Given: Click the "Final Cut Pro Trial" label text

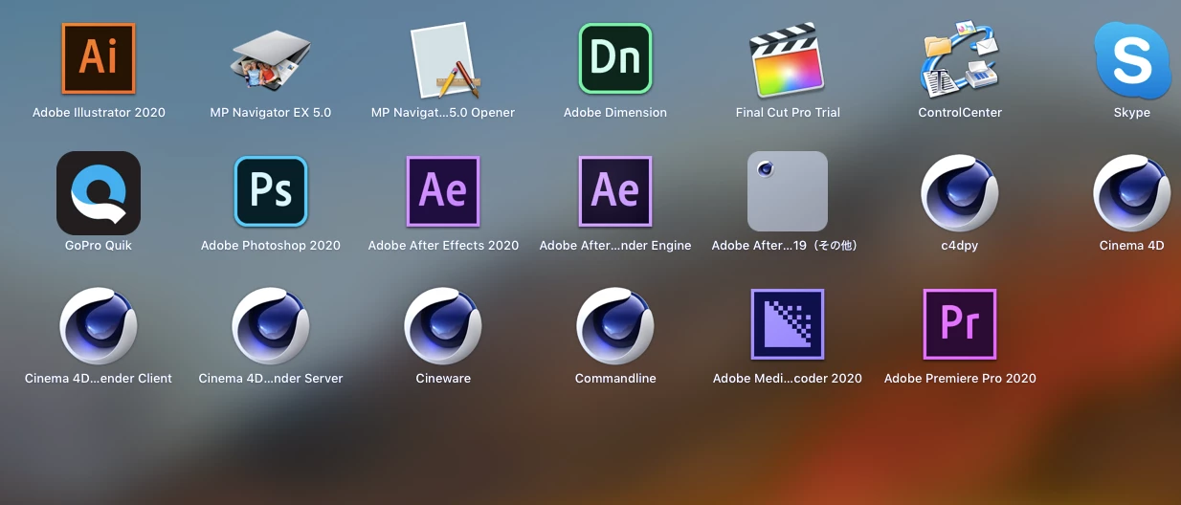Looking at the screenshot, I should (788, 113).
